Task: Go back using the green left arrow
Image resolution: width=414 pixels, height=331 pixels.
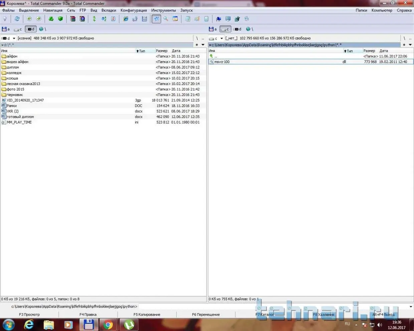Action: (x=29, y=19)
